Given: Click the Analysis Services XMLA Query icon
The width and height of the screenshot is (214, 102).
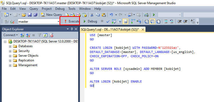Looking at the screenshot, I should 84,15.
